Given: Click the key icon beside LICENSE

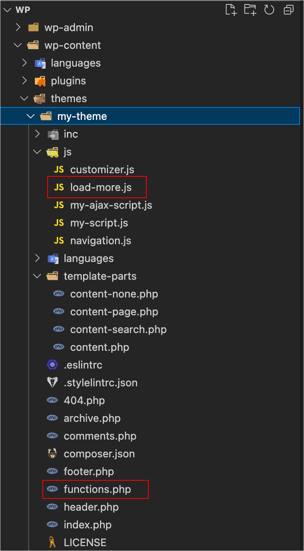Looking at the screenshot, I should (x=52, y=543).
